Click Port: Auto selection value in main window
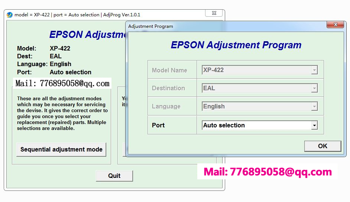Image resolution: width=350 pixels, height=202 pixels. [71, 72]
